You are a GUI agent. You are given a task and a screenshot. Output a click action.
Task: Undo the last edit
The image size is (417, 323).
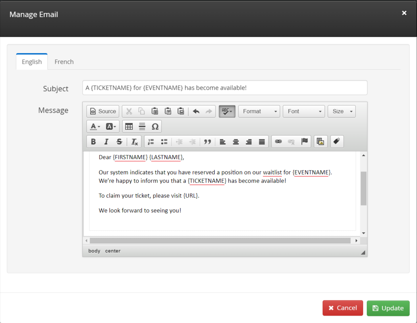point(196,111)
